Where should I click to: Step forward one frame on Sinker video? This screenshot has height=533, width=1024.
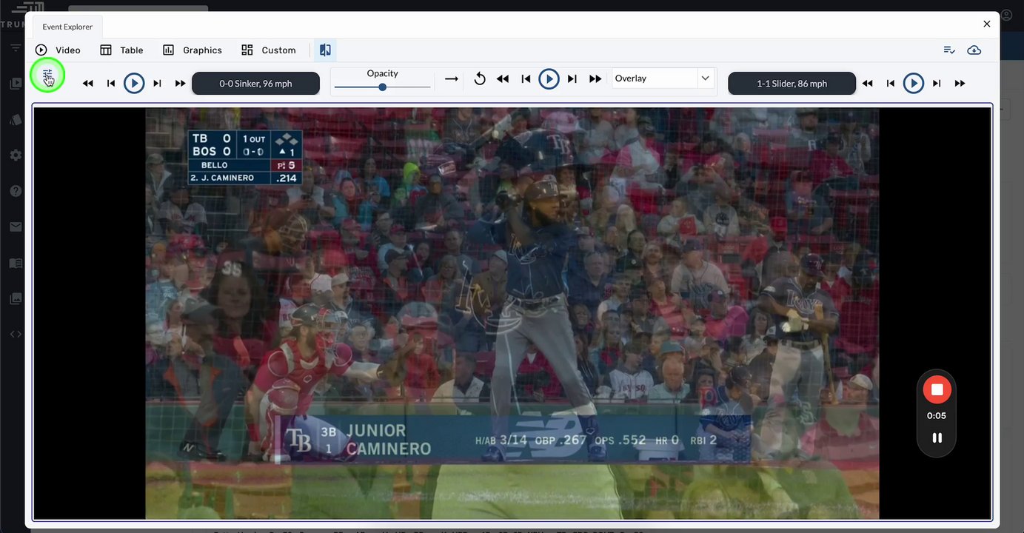[x=157, y=84]
